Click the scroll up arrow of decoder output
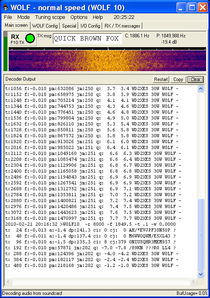The image size is (210, 298). click(201, 88)
